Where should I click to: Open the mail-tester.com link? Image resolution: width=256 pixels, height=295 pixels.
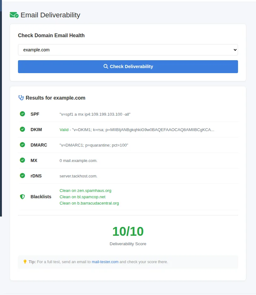105,262
